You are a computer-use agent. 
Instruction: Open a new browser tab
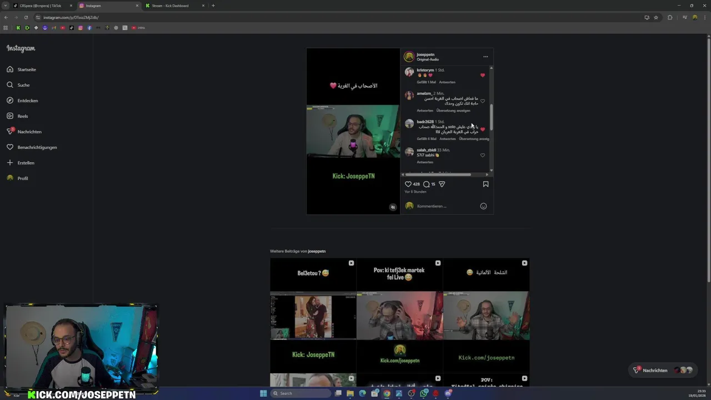tap(213, 6)
